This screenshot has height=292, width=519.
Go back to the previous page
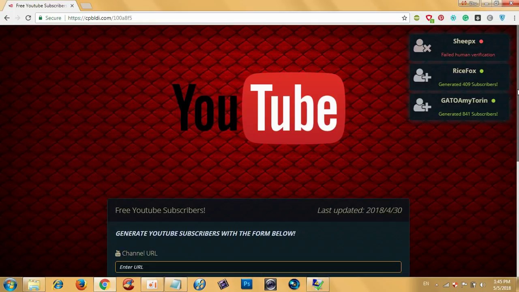(7, 18)
